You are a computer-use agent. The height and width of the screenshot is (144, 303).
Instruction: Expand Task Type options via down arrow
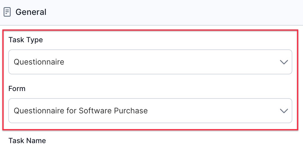[284, 62]
